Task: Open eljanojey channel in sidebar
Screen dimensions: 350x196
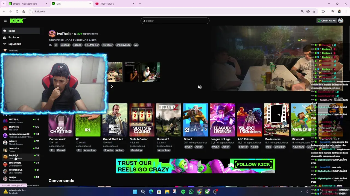Action: (21, 128)
